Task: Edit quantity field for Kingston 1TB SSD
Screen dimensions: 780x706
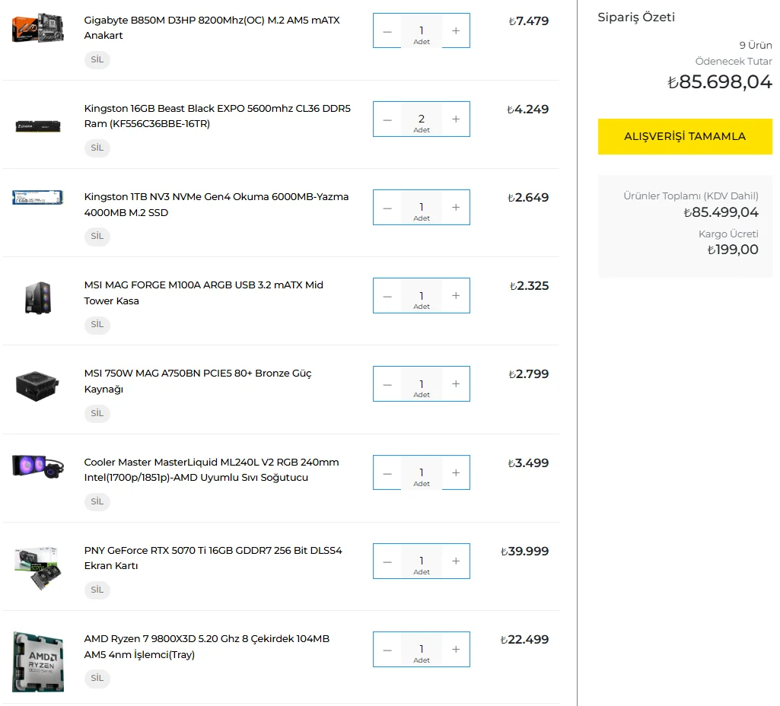Action: (x=422, y=207)
